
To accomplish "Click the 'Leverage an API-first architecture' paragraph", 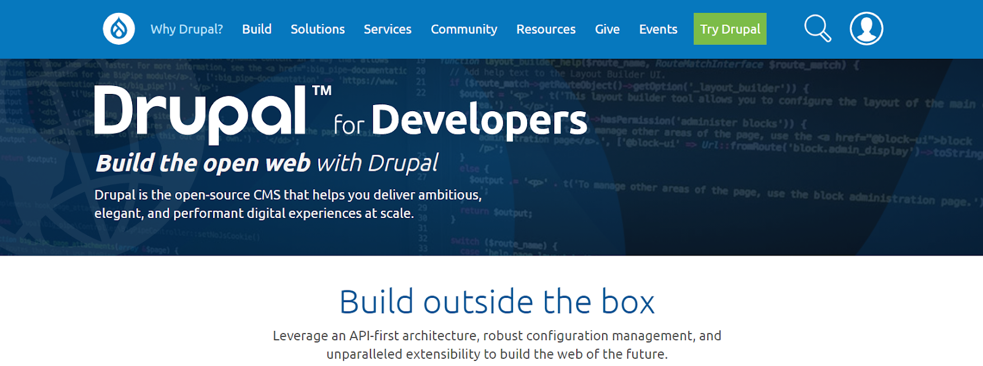I will pyautogui.click(x=497, y=345).
